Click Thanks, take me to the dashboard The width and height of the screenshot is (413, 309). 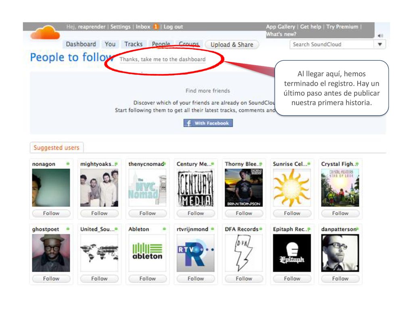click(x=163, y=60)
